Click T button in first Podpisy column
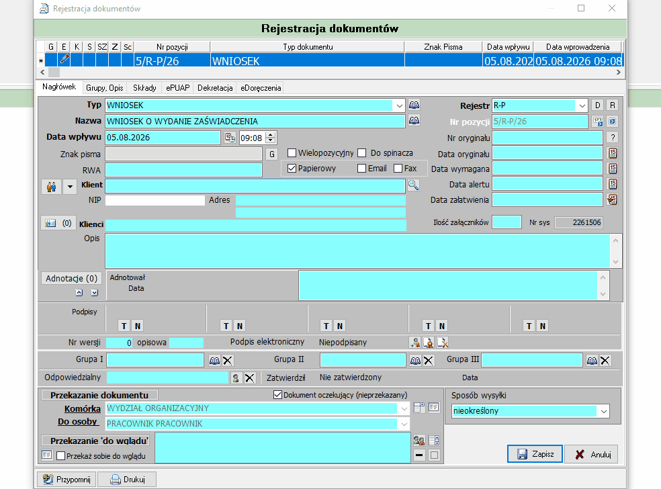This screenshot has width=661, height=489. 124,326
